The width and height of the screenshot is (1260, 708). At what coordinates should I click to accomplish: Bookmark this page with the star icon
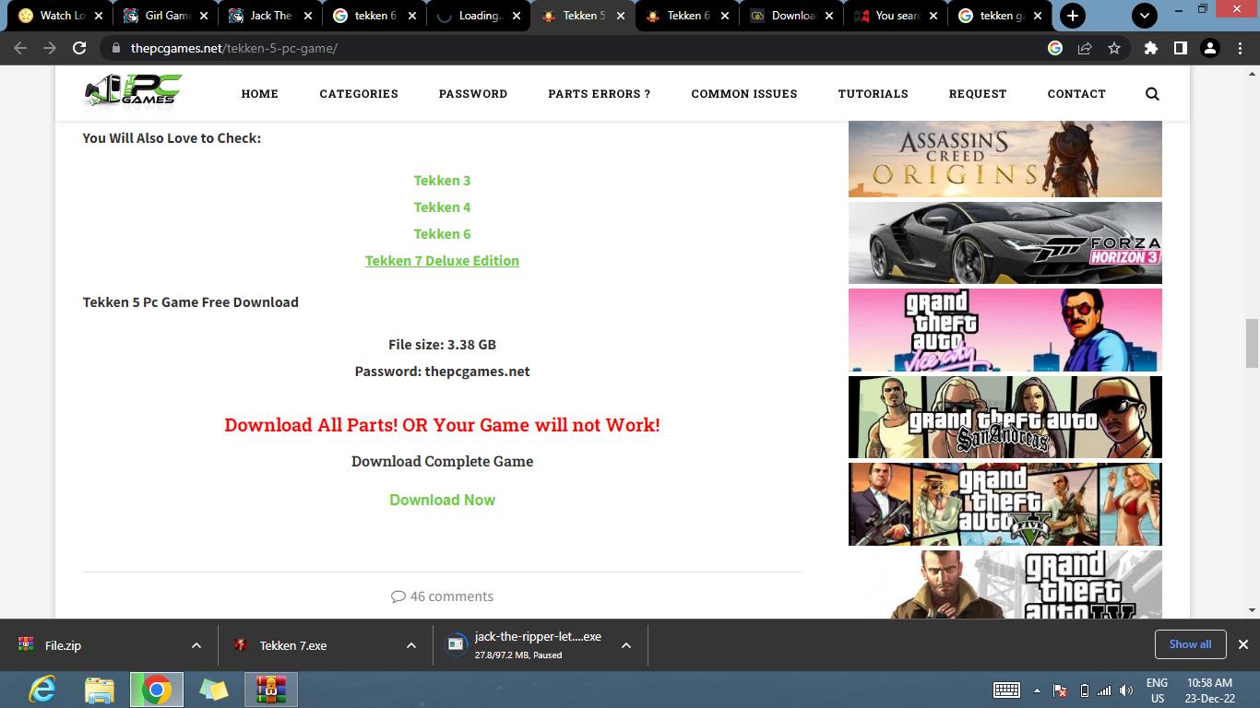[x=1114, y=48]
